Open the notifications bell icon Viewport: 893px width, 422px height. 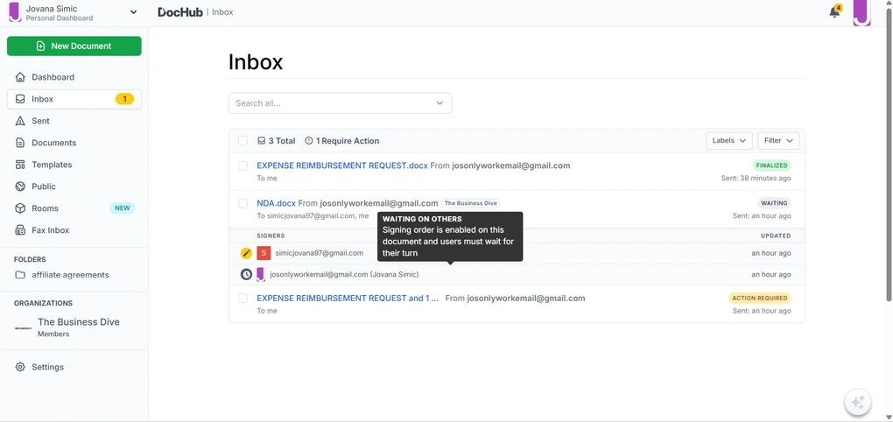834,12
